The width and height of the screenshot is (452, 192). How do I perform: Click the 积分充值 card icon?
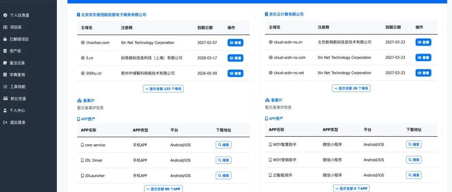[x=5, y=98]
